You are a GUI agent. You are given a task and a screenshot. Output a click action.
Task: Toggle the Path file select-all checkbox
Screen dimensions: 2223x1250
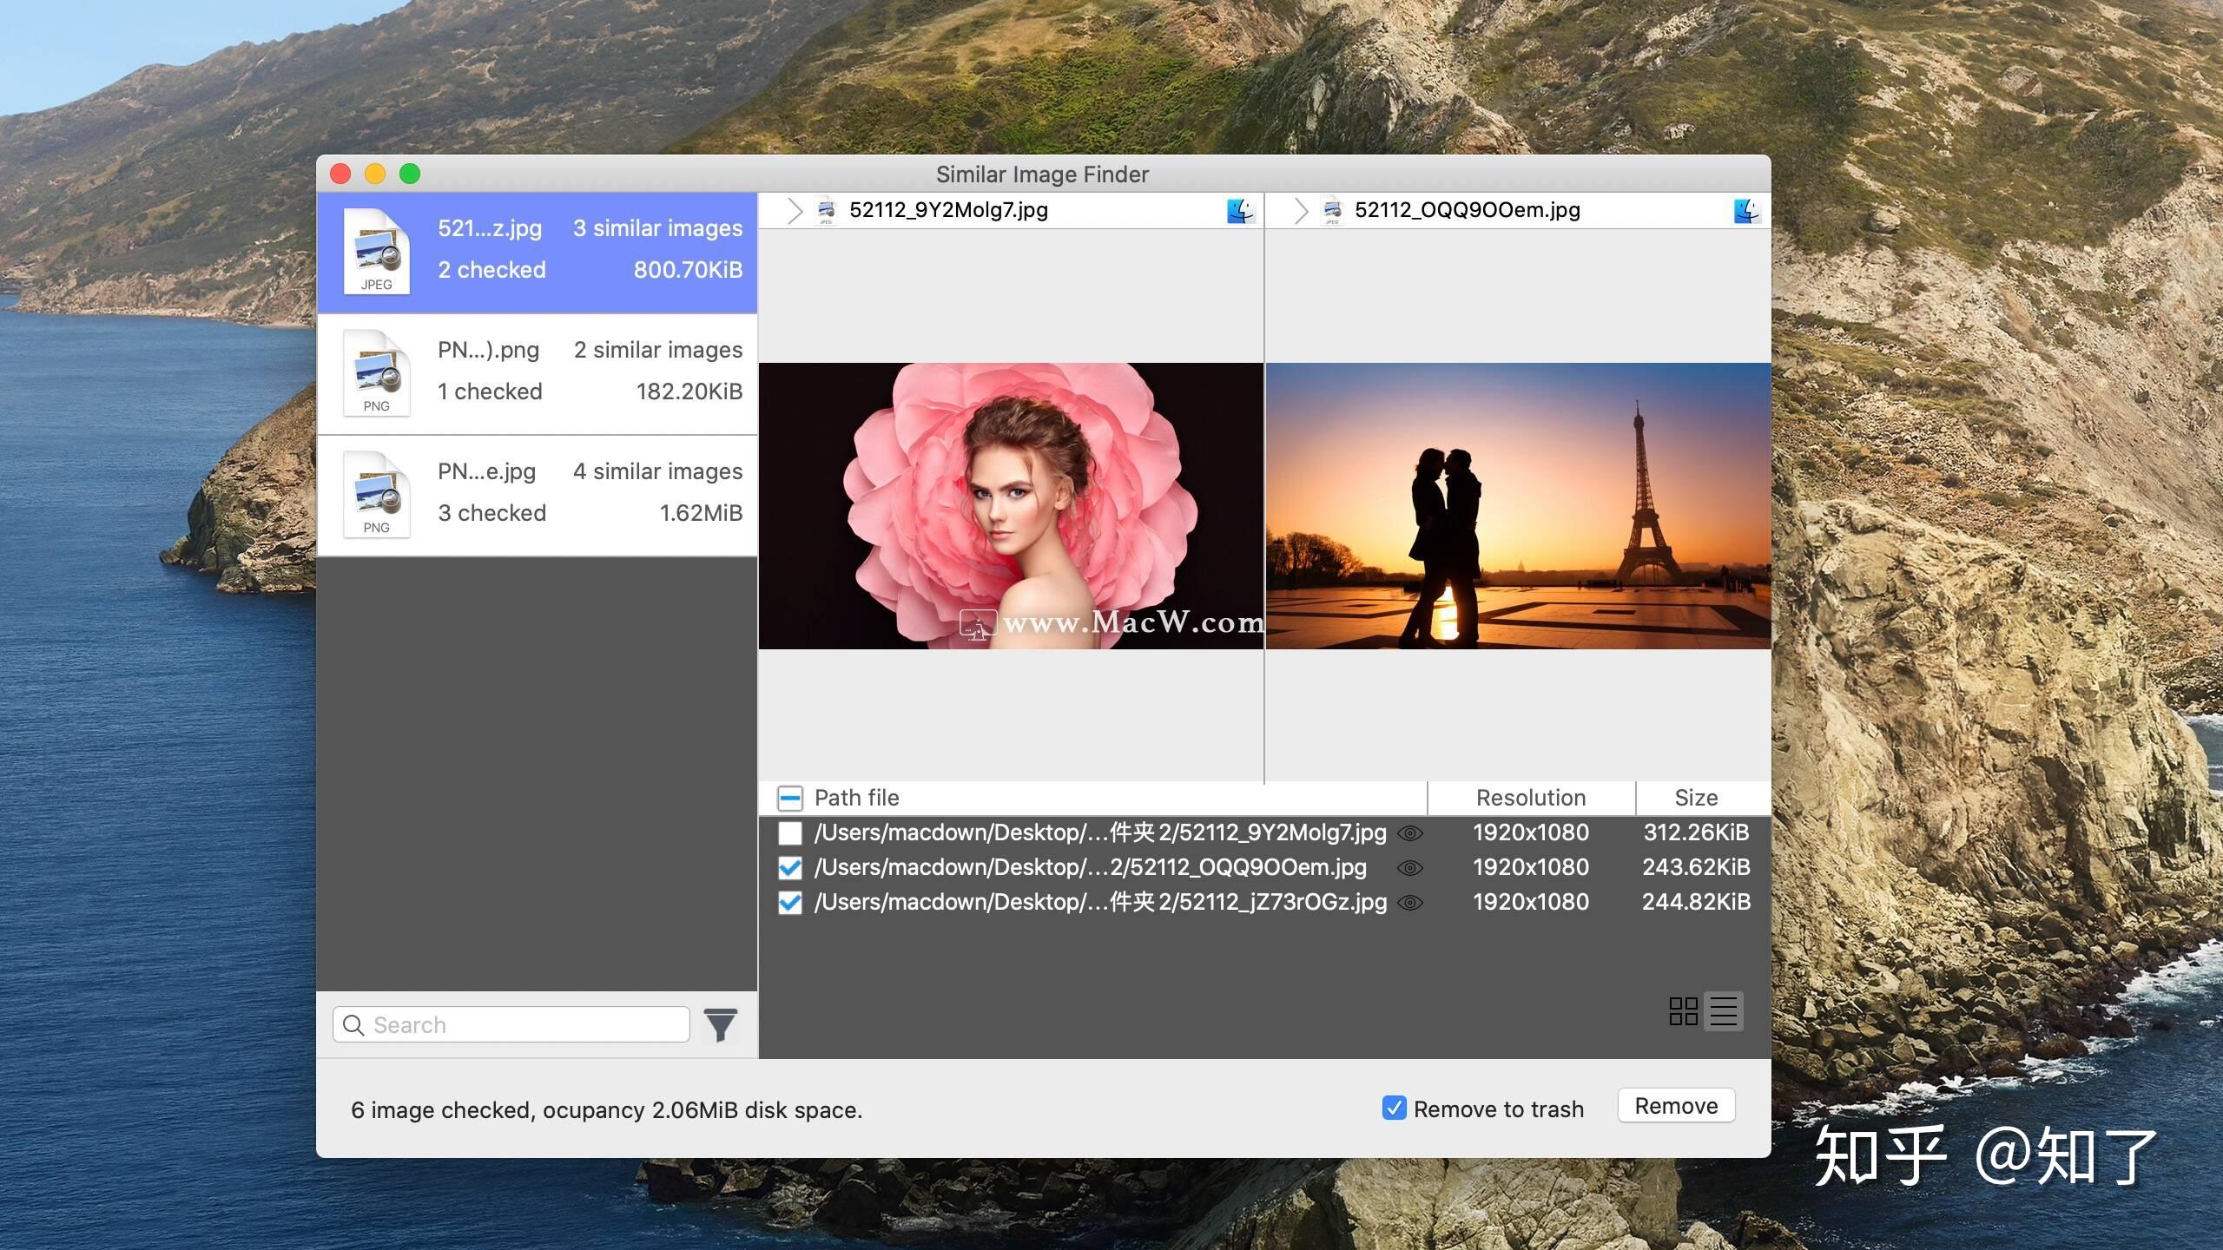789,797
